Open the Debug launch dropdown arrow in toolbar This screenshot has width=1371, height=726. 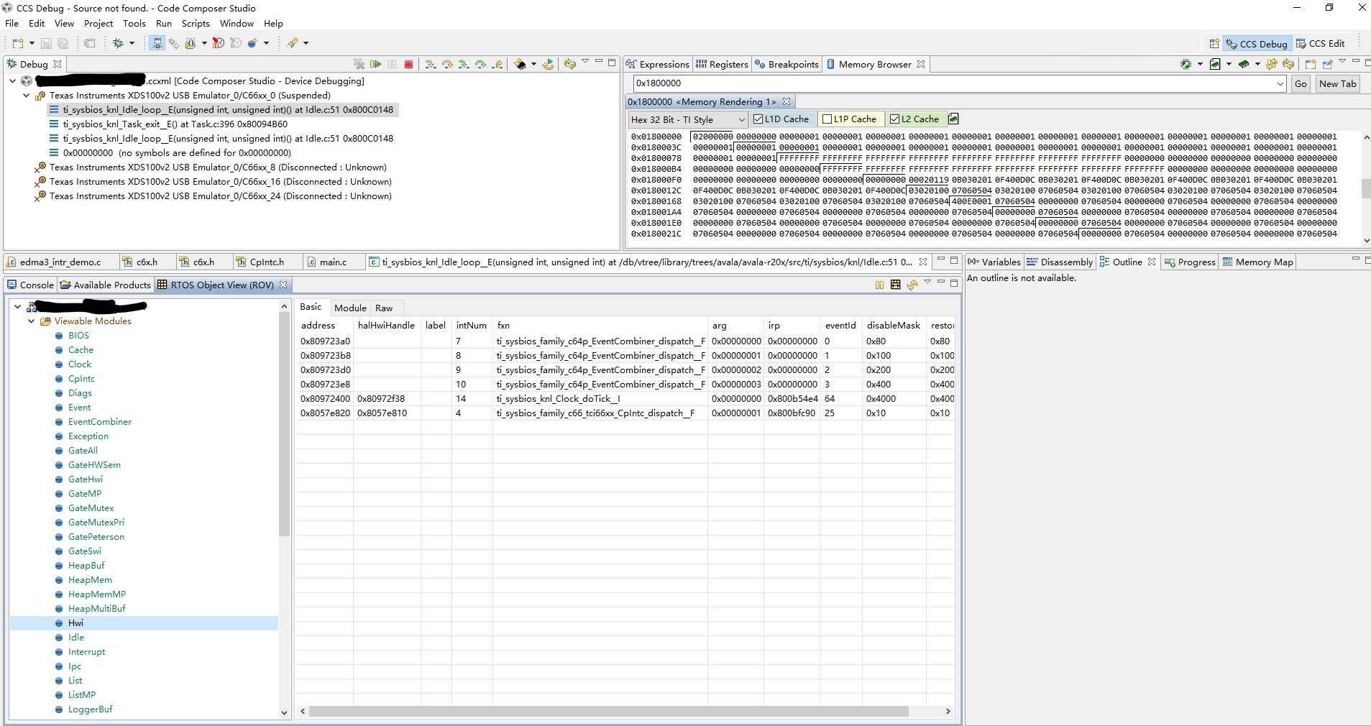click(132, 43)
